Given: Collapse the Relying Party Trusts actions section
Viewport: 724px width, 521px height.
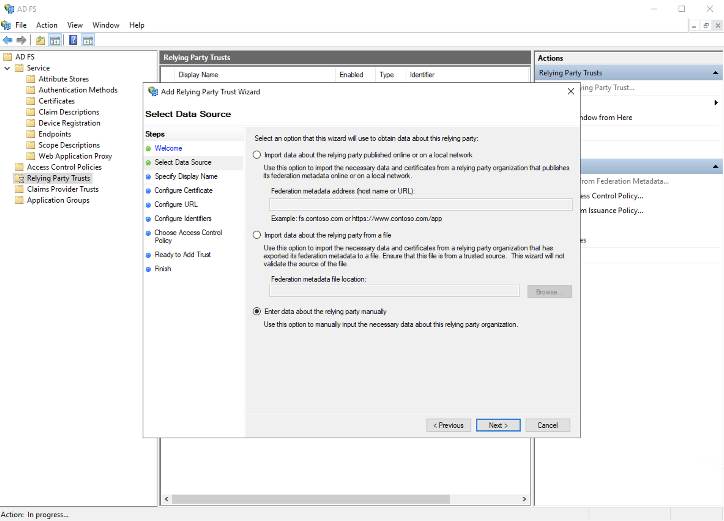Looking at the screenshot, I should point(715,73).
